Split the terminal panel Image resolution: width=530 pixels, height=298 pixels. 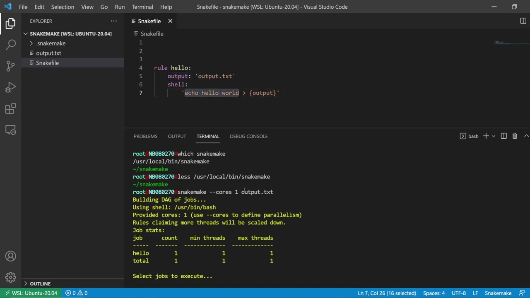(503, 136)
